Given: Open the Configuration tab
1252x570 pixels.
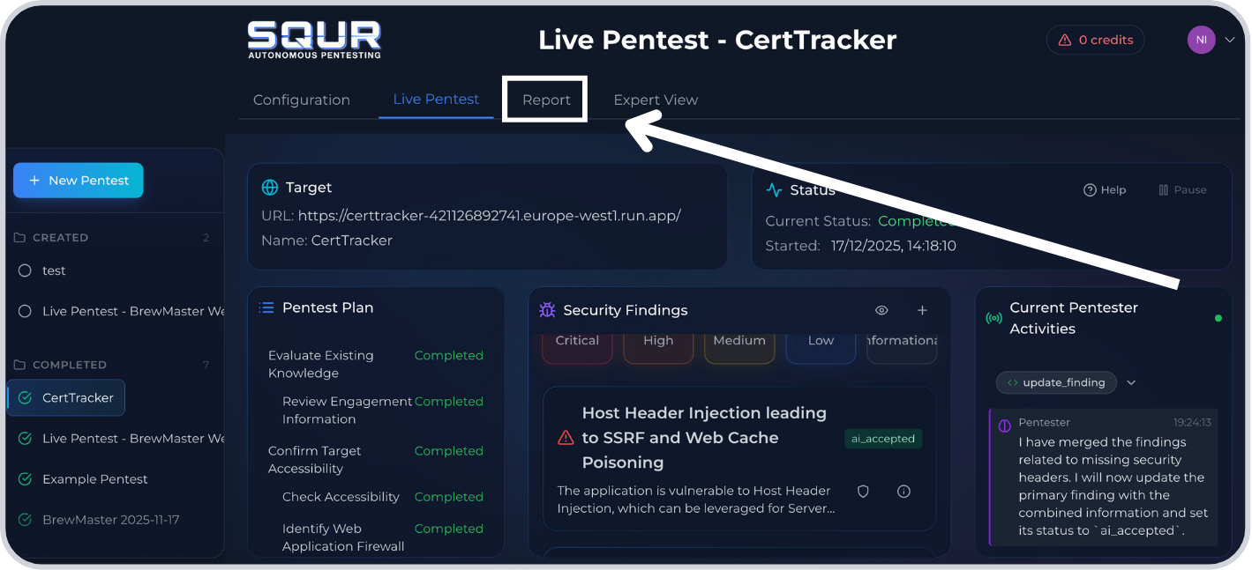Looking at the screenshot, I should 301,100.
